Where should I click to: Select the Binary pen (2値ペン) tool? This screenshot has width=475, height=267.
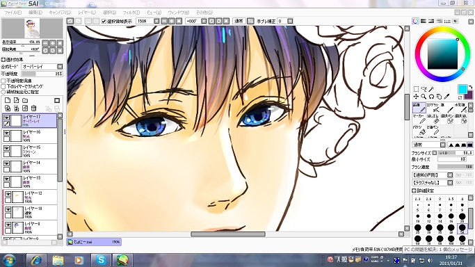433,130
